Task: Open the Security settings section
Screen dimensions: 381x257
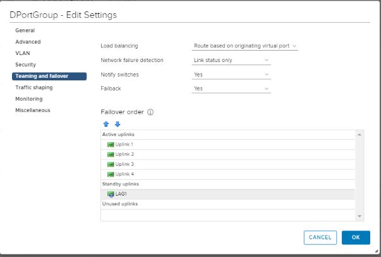Action: pos(25,65)
